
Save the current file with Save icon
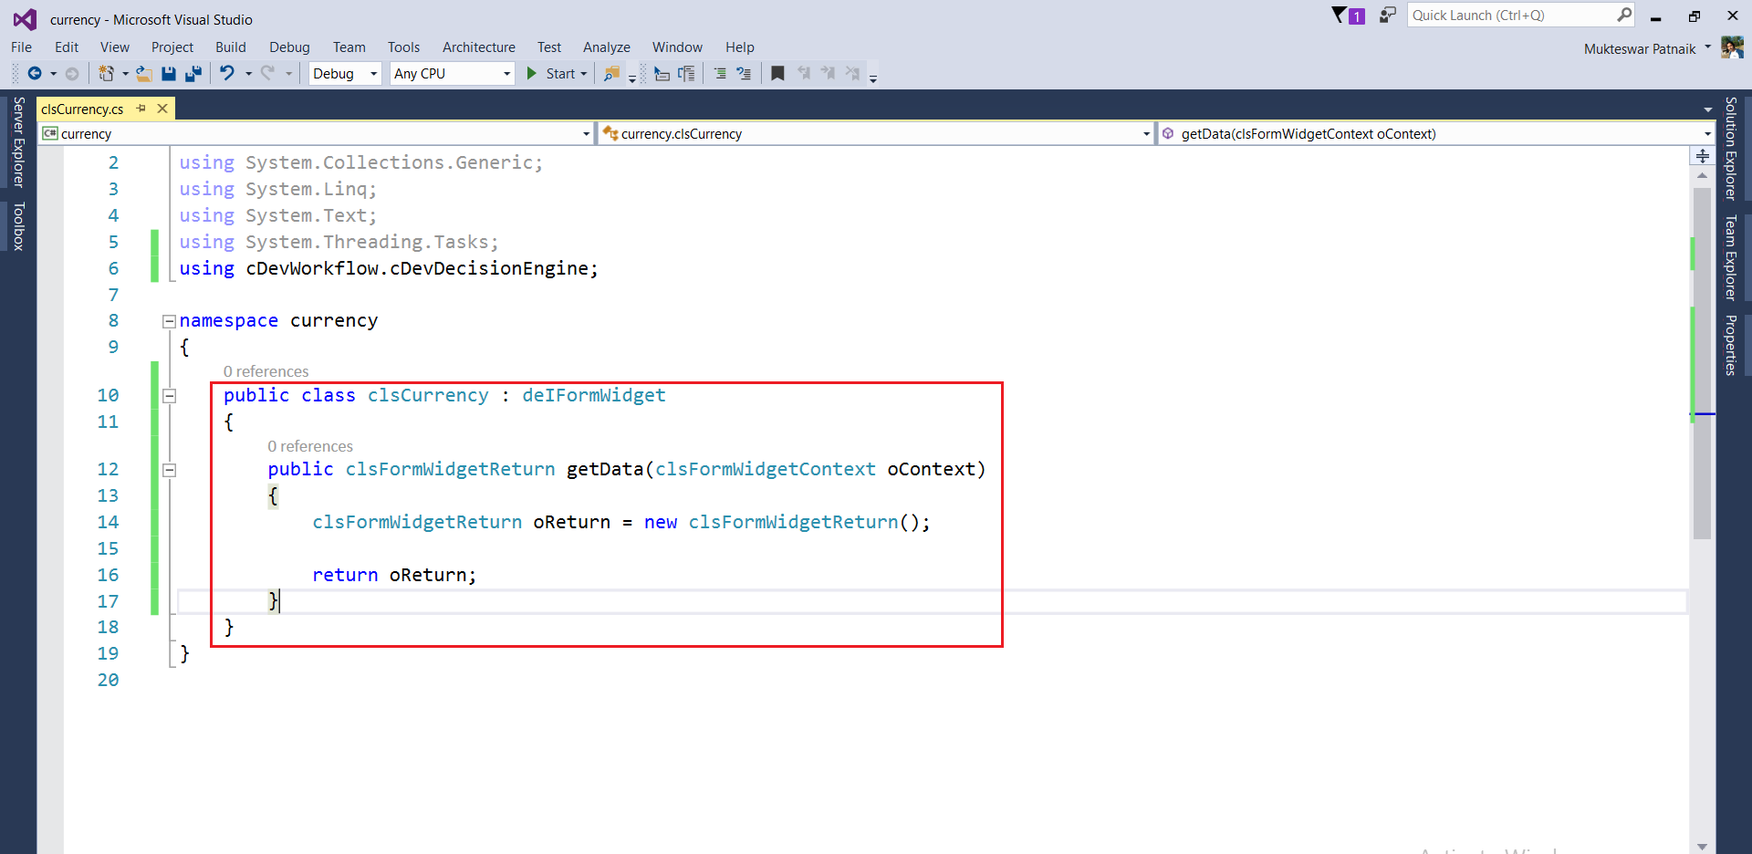click(169, 74)
